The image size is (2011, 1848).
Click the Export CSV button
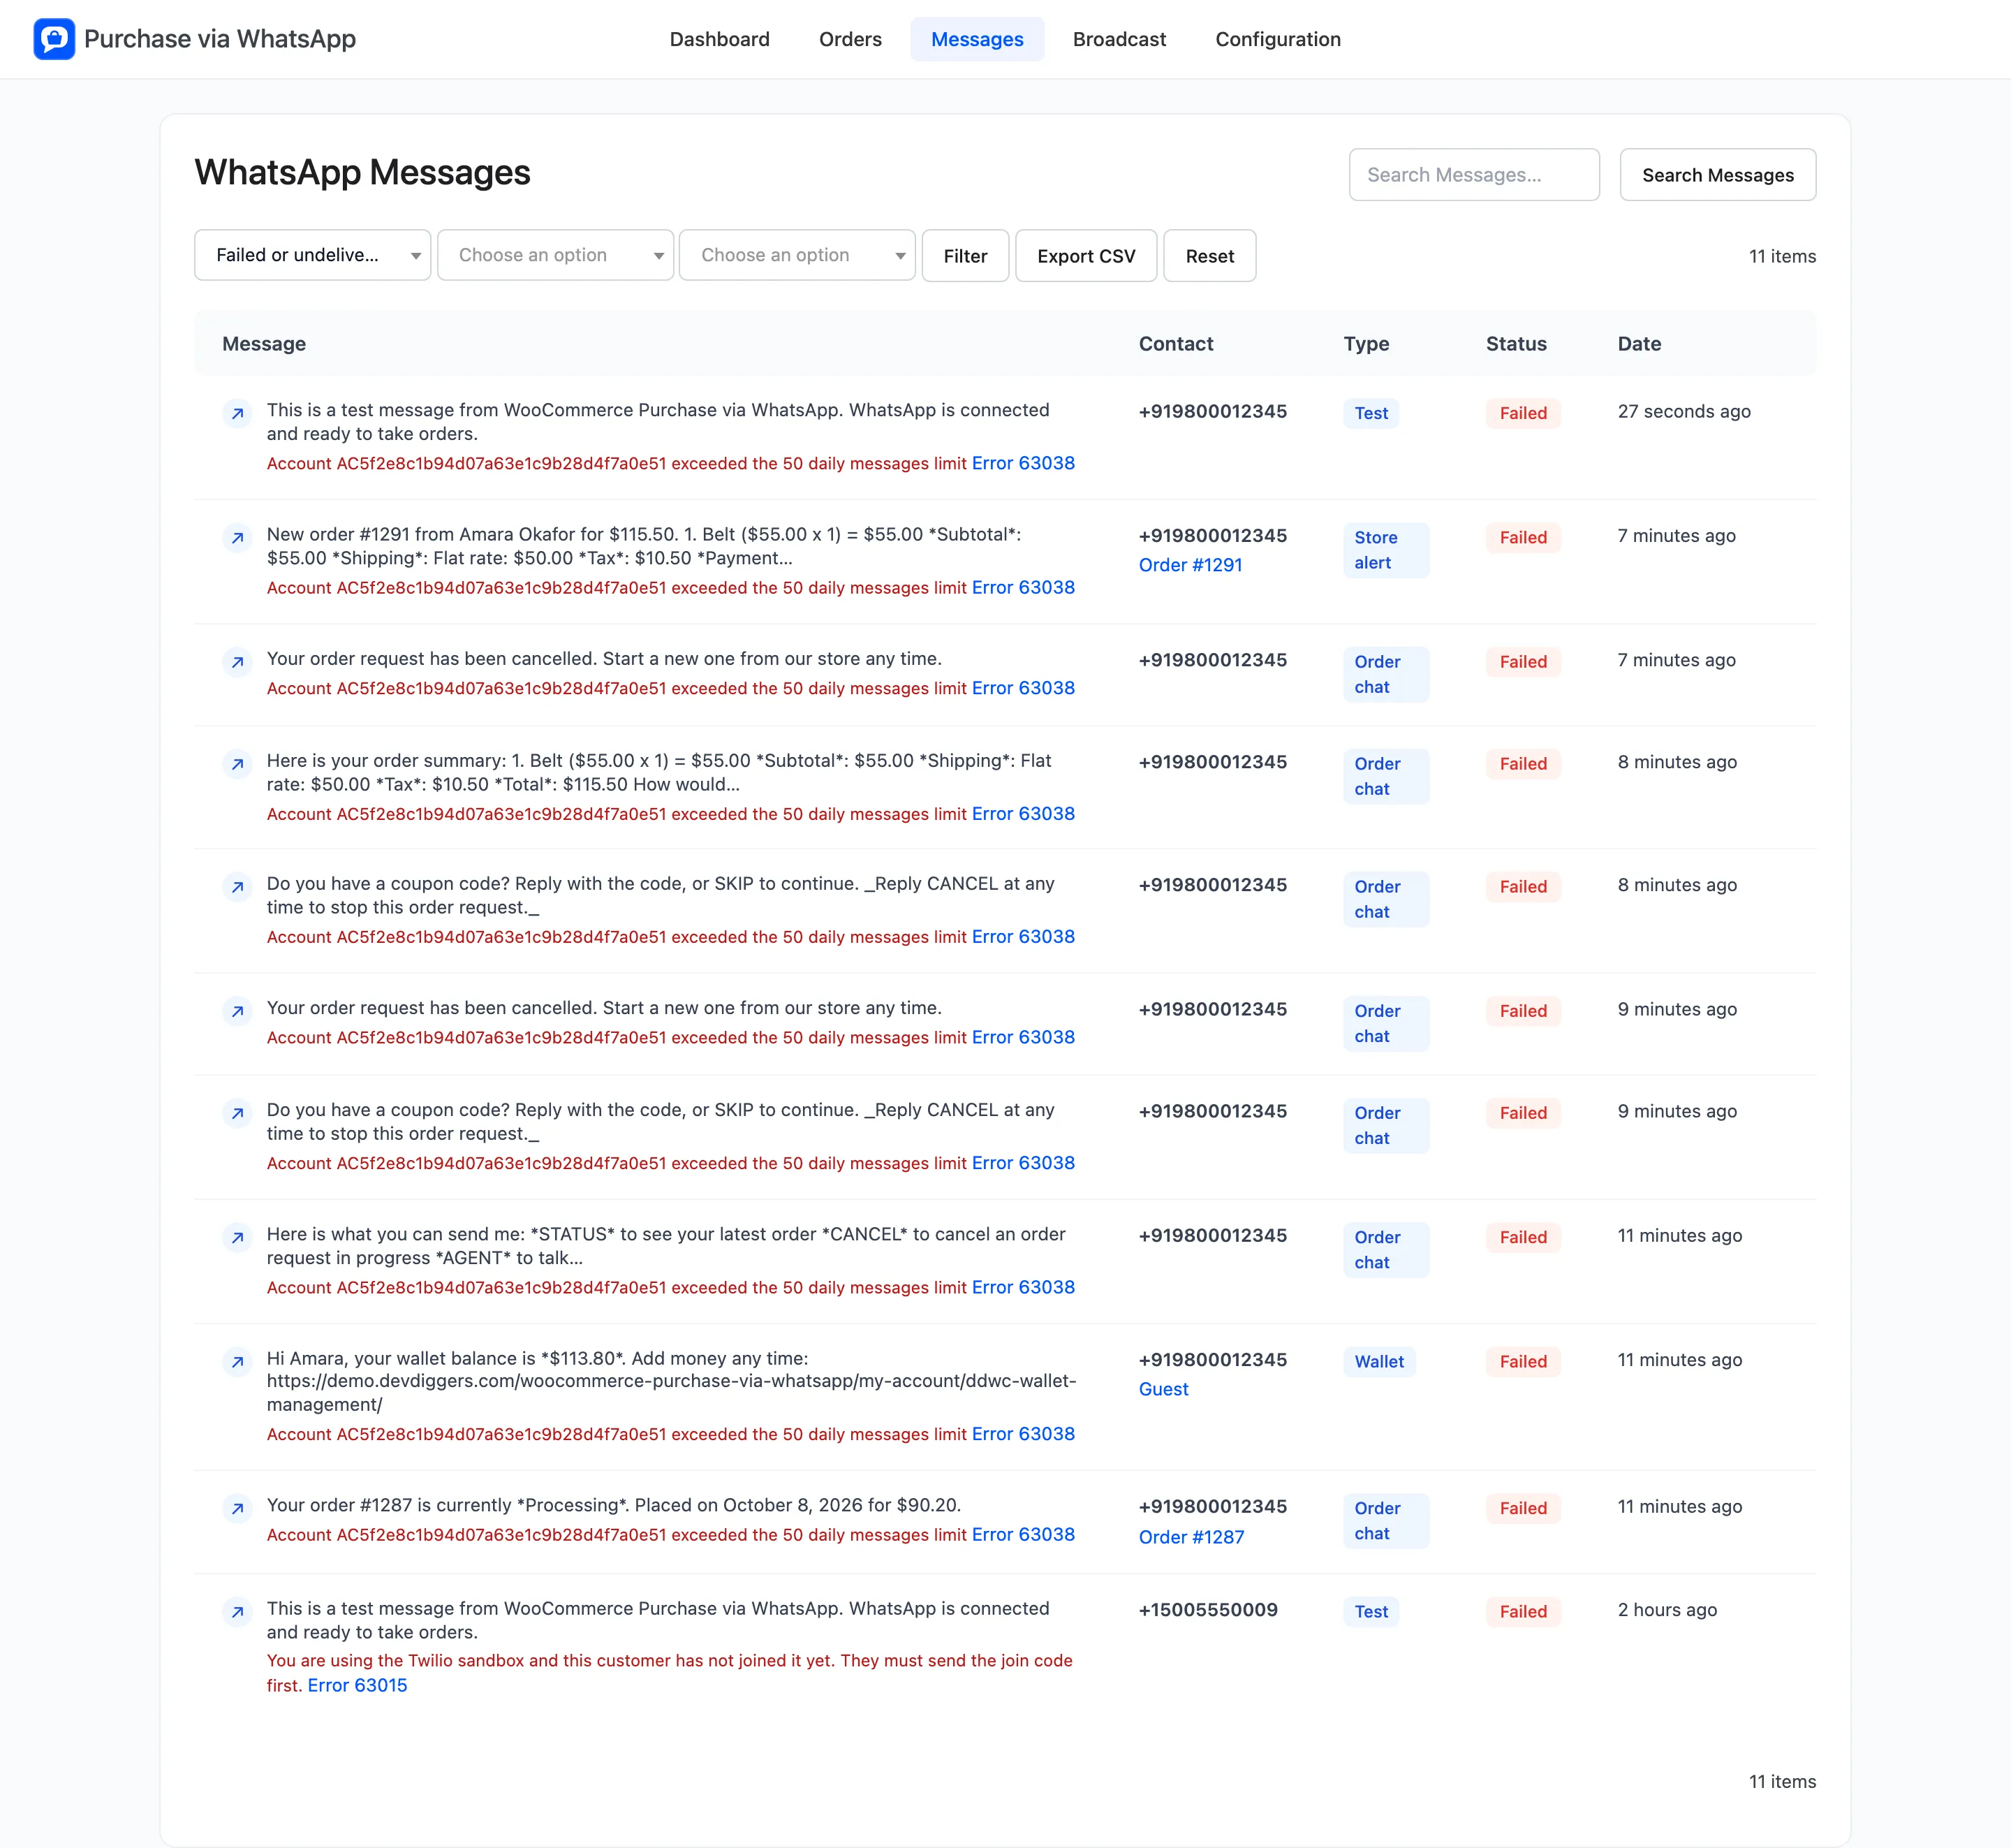[x=1086, y=256]
